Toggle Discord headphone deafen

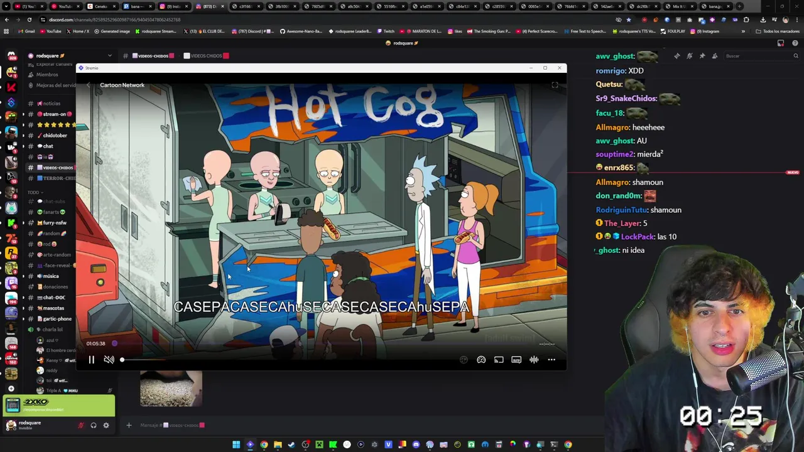[93, 426]
